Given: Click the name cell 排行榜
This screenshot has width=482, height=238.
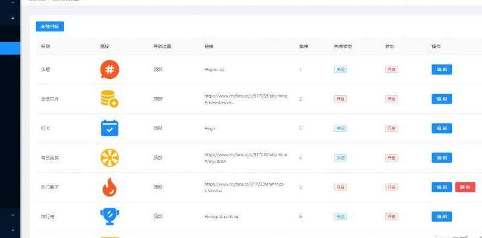Looking at the screenshot, I should tap(48, 216).
